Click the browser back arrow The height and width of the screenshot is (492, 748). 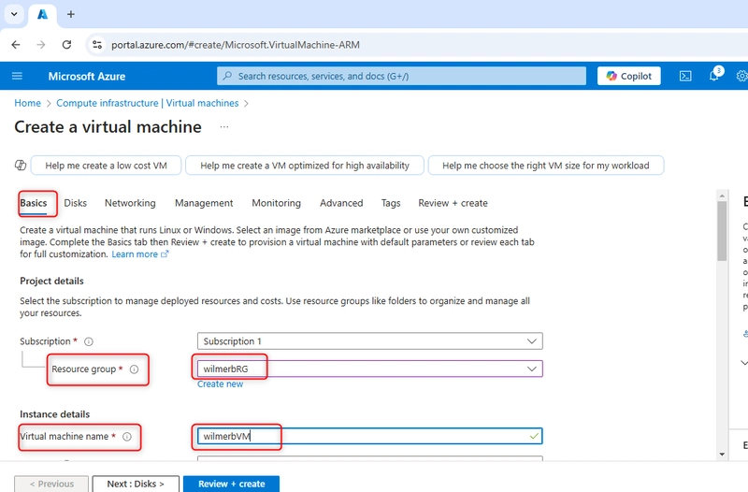[x=16, y=45]
